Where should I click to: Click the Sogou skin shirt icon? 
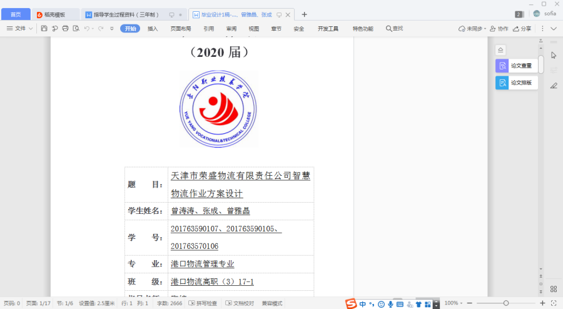pyautogui.click(x=418, y=305)
